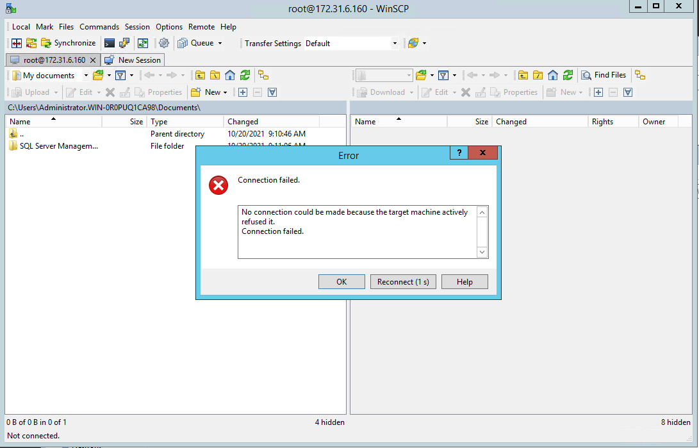Go to remote home directory icon
The height and width of the screenshot is (448, 699).
pos(553,76)
